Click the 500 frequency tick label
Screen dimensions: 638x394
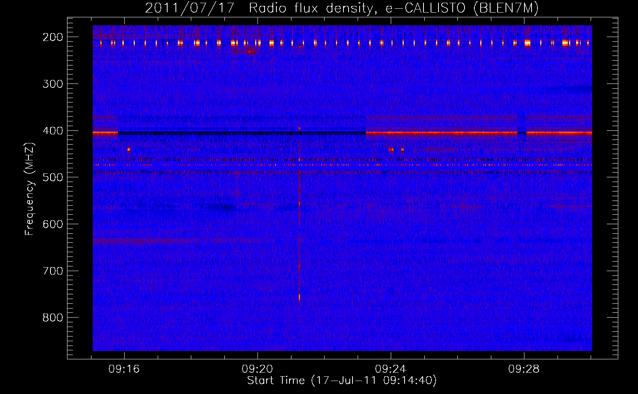tap(53, 177)
